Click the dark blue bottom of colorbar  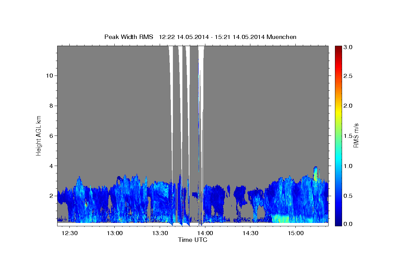tap(338, 224)
